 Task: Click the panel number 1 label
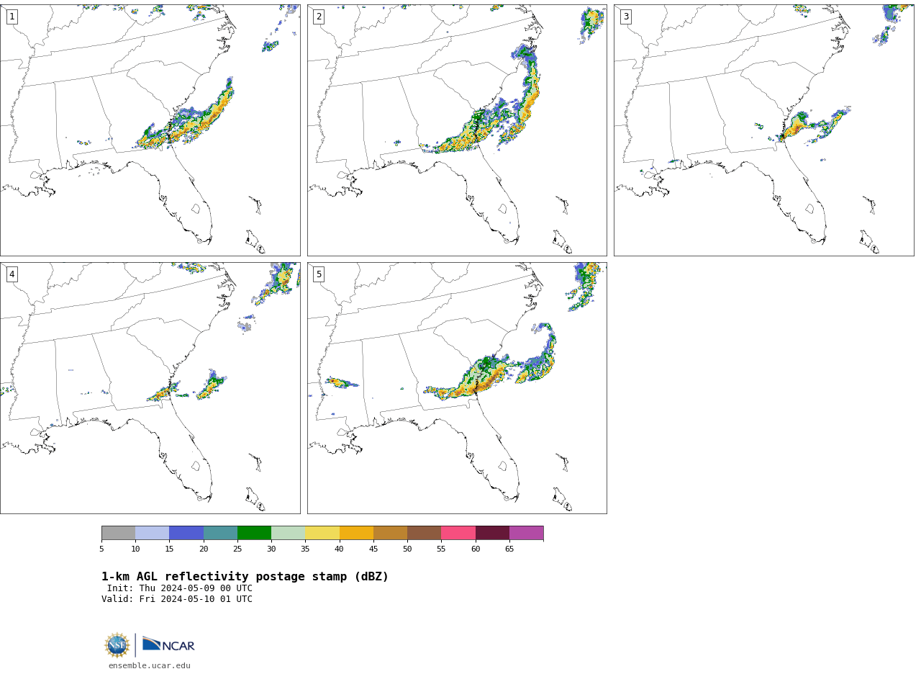point(12,17)
